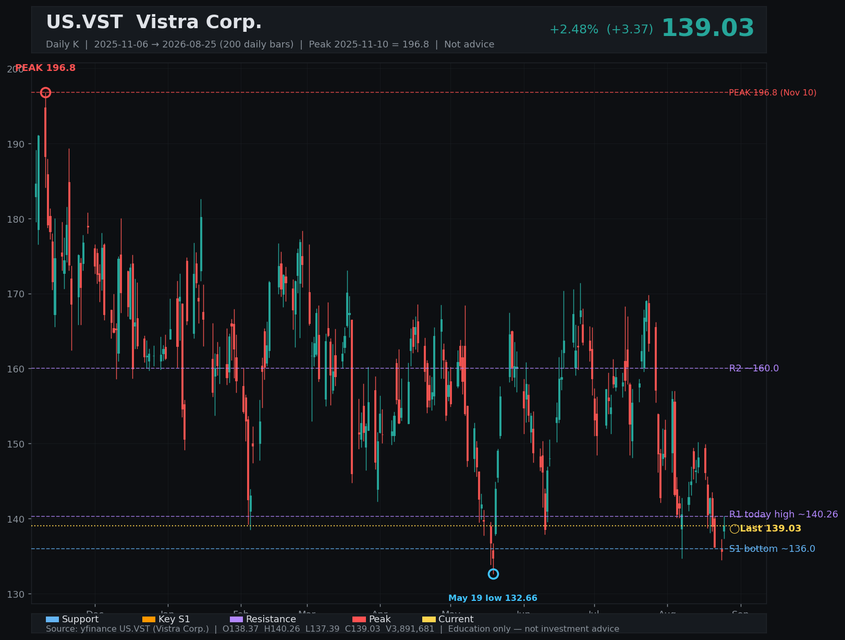The width and height of the screenshot is (845, 640).
Task: Click the 'Key S1' legend label
Action: coord(174,619)
